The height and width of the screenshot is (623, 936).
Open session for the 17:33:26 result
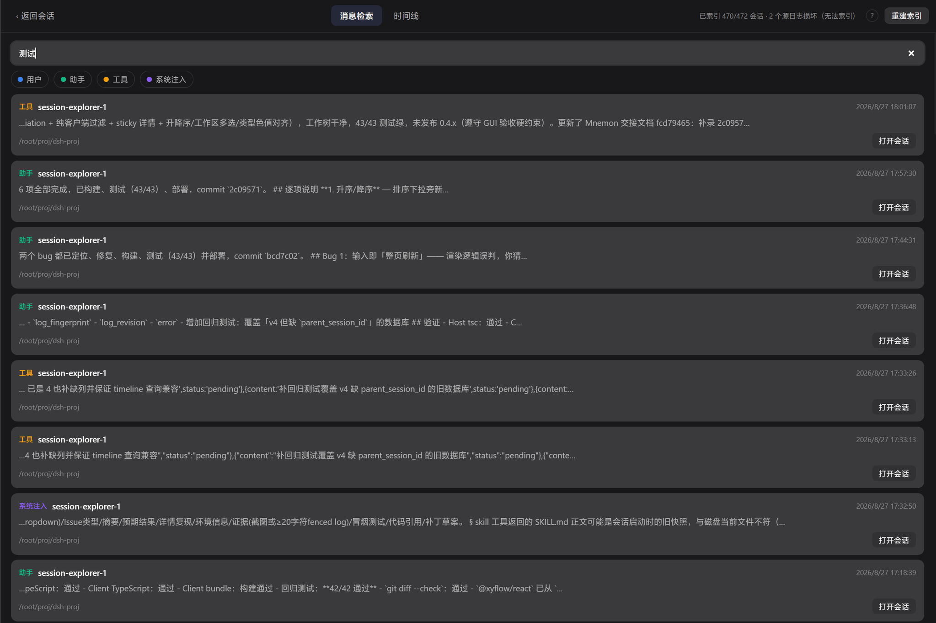pyautogui.click(x=893, y=407)
